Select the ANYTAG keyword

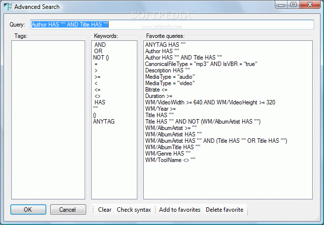coord(104,122)
